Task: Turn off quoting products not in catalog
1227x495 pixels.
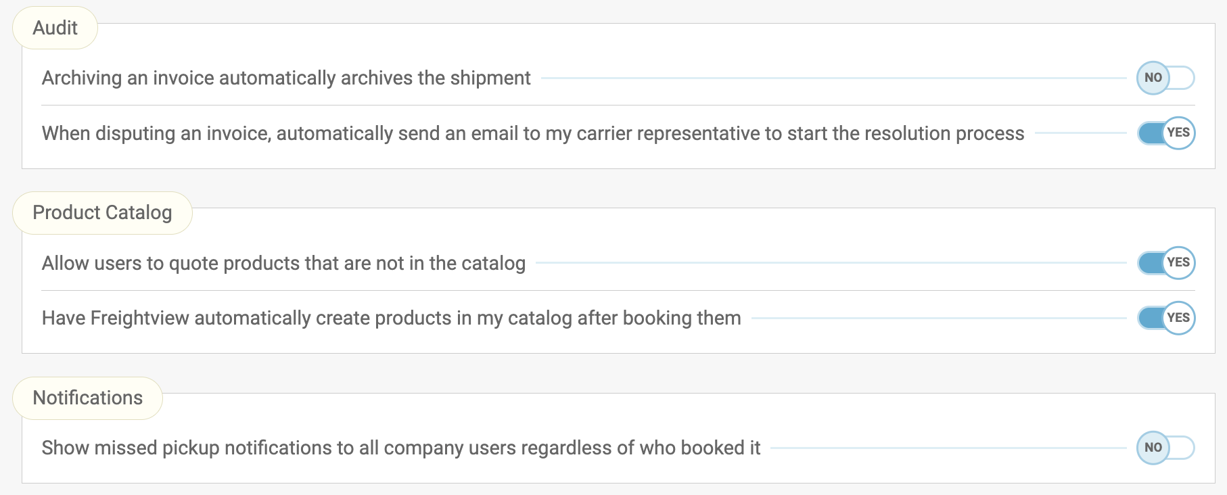Action: [x=1165, y=263]
